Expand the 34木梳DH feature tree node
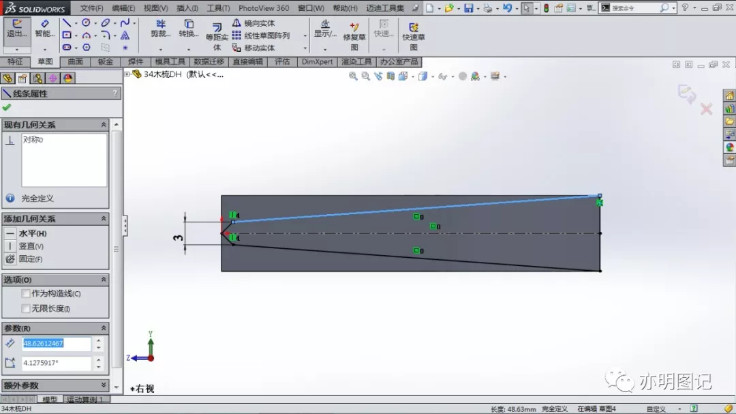 (x=127, y=74)
